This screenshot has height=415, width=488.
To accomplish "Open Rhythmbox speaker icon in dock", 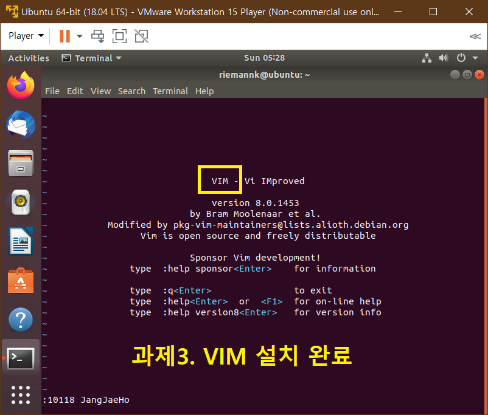I will pyautogui.click(x=21, y=202).
